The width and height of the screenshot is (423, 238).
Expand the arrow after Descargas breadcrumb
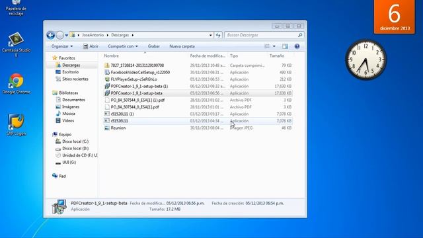132,35
